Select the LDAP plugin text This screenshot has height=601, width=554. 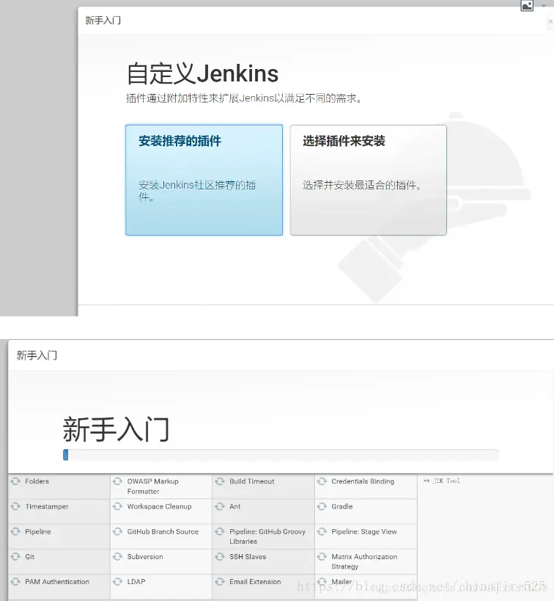point(136,581)
